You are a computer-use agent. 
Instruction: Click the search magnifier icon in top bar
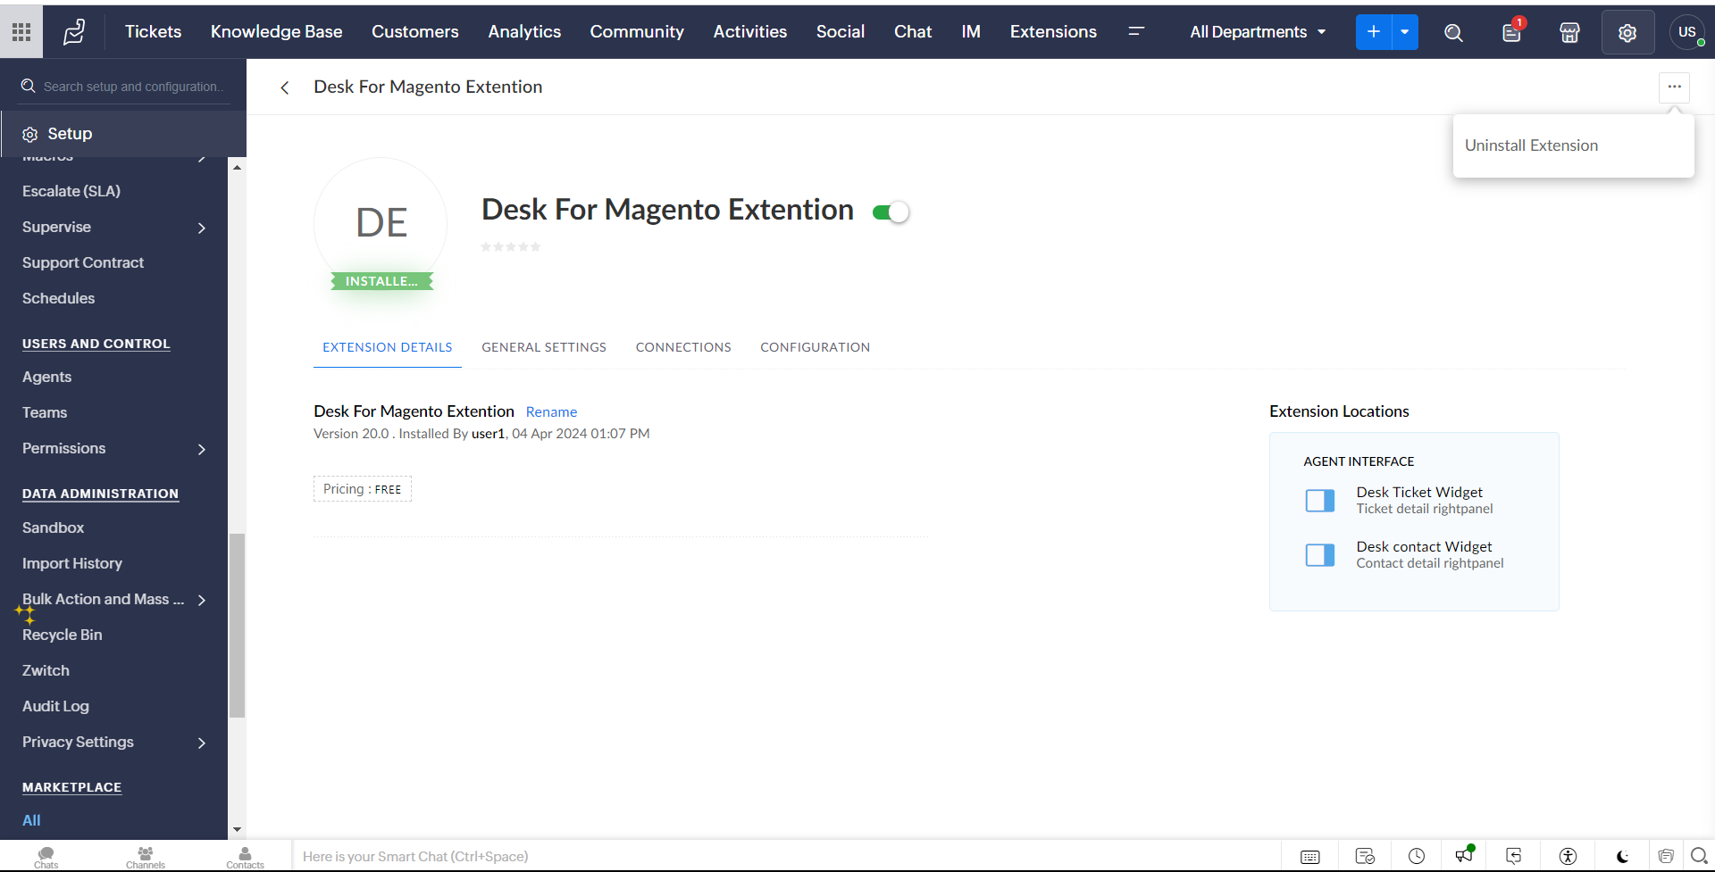1453,33
